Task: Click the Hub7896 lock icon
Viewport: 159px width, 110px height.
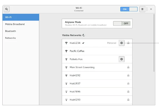Action: click(x=128, y=92)
